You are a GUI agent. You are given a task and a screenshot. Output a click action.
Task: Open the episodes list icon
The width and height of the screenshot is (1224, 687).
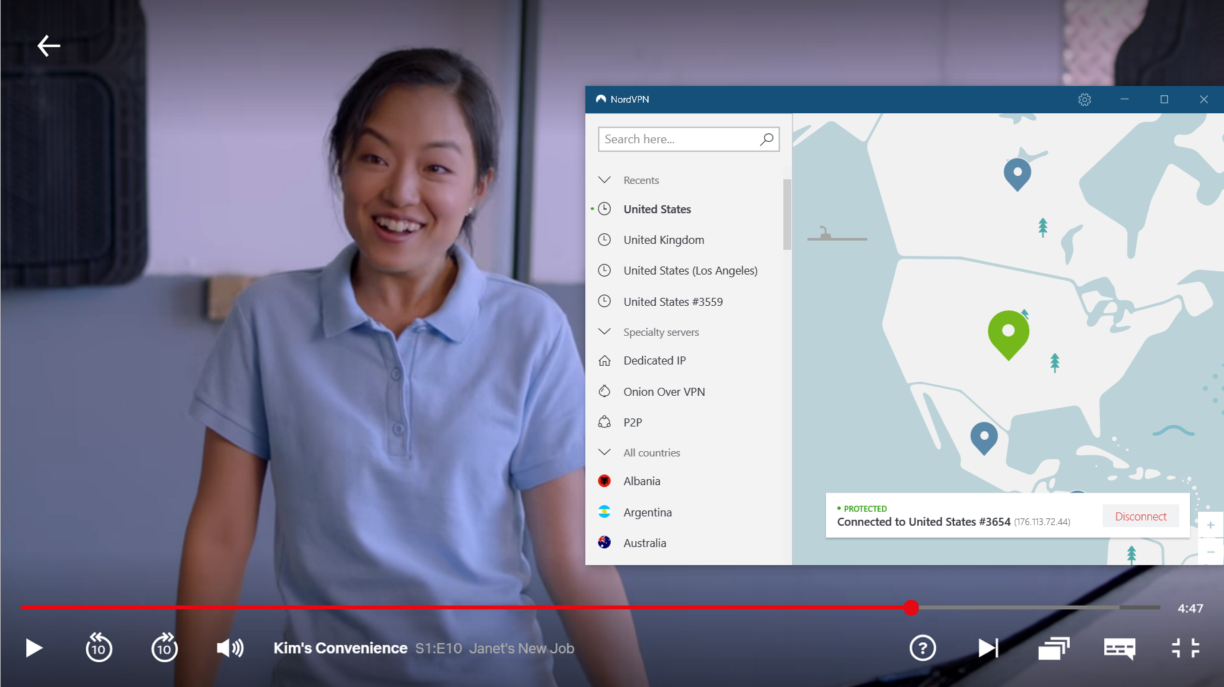coord(1053,648)
